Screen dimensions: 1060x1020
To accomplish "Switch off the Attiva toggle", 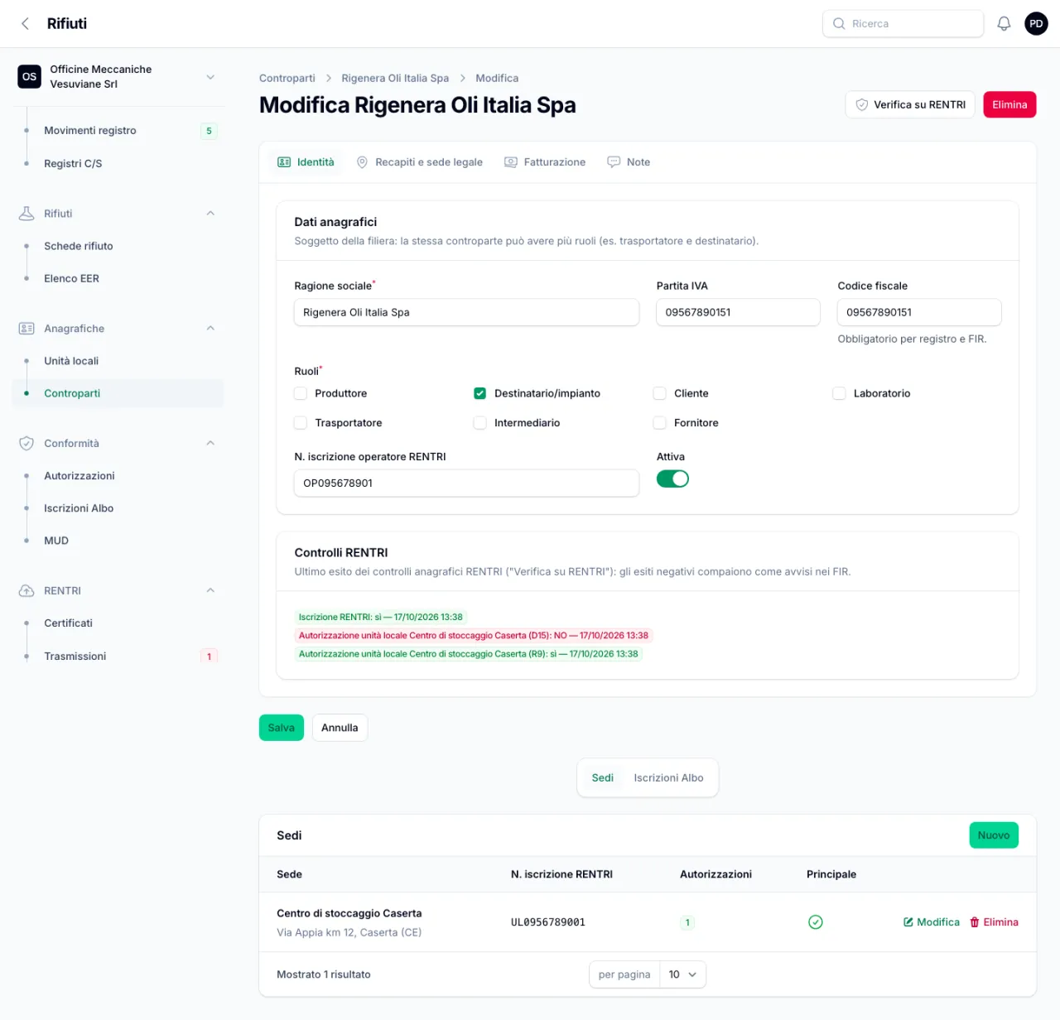I will (x=672, y=479).
